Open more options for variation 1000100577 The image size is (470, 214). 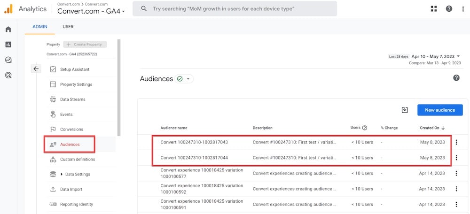[456, 173]
